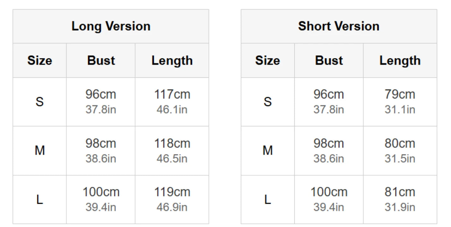Click the 119cm length cell

click(x=172, y=200)
